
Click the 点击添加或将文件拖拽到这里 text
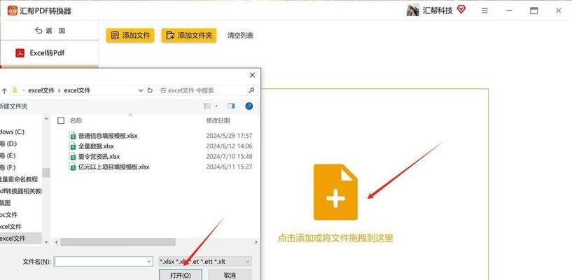(335, 239)
